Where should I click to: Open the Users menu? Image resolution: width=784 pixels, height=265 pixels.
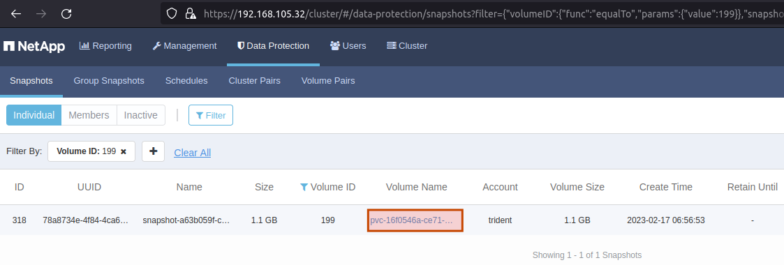tap(348, 46)
